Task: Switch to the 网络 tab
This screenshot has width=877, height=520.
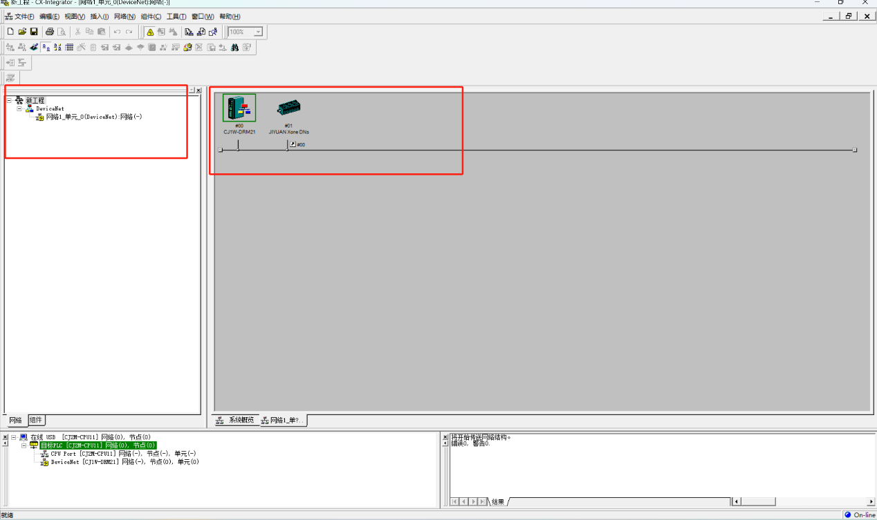Action: click(15, 420)
